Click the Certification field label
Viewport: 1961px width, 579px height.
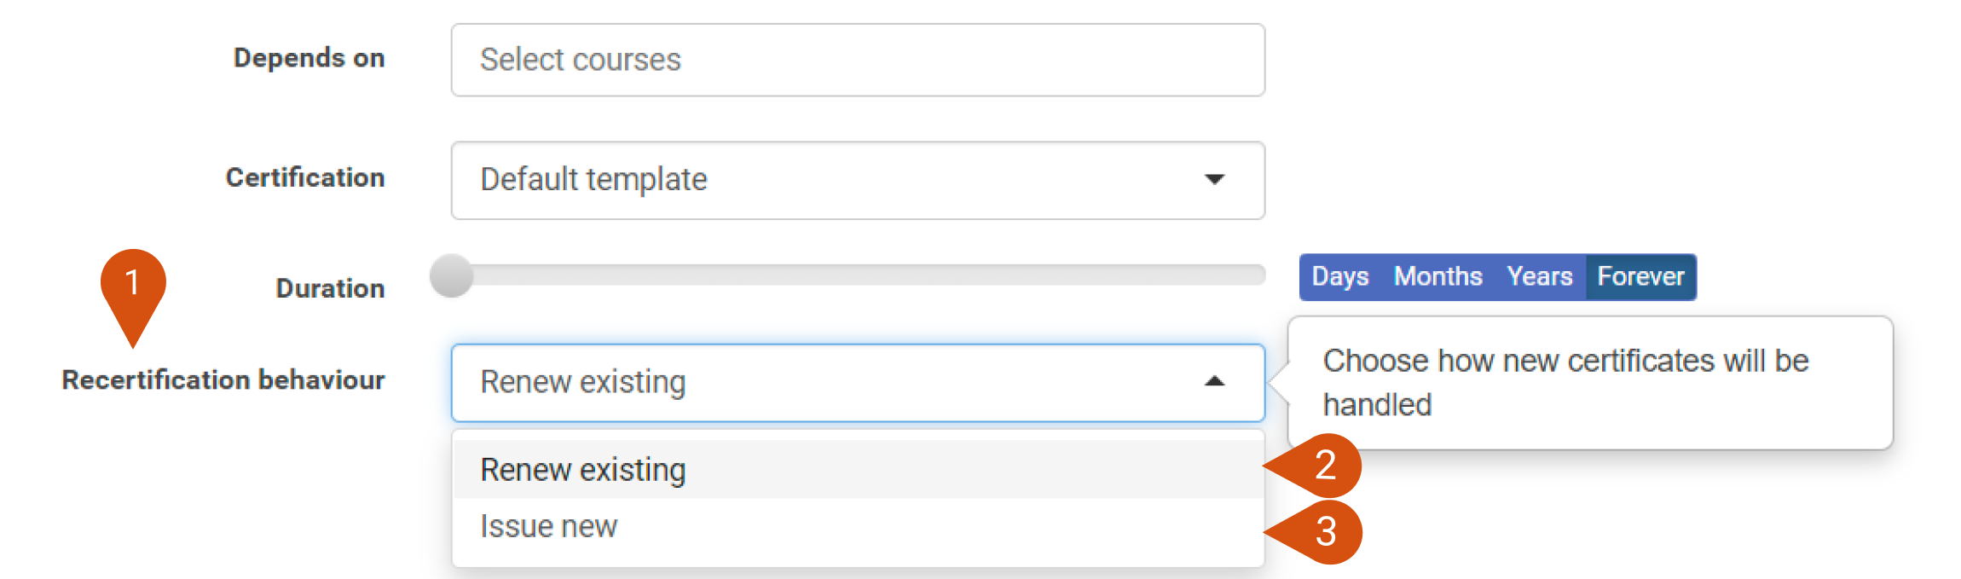coord(305,177)
